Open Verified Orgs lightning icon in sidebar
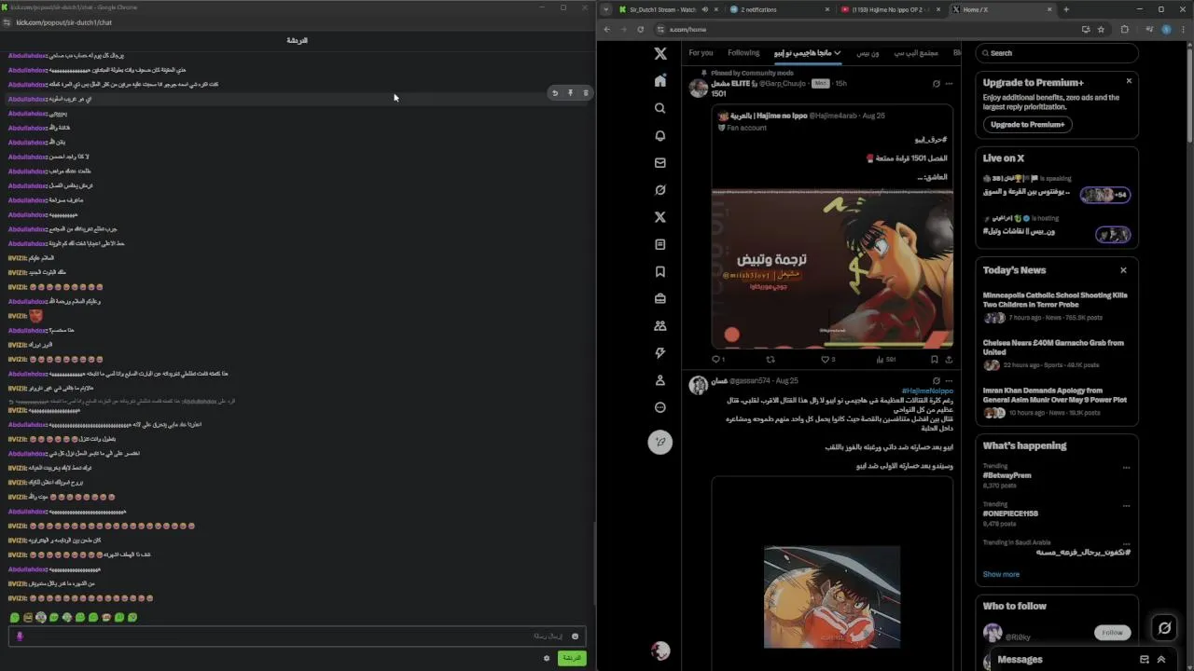The image size is (1194, 671). tap(659, 353)
